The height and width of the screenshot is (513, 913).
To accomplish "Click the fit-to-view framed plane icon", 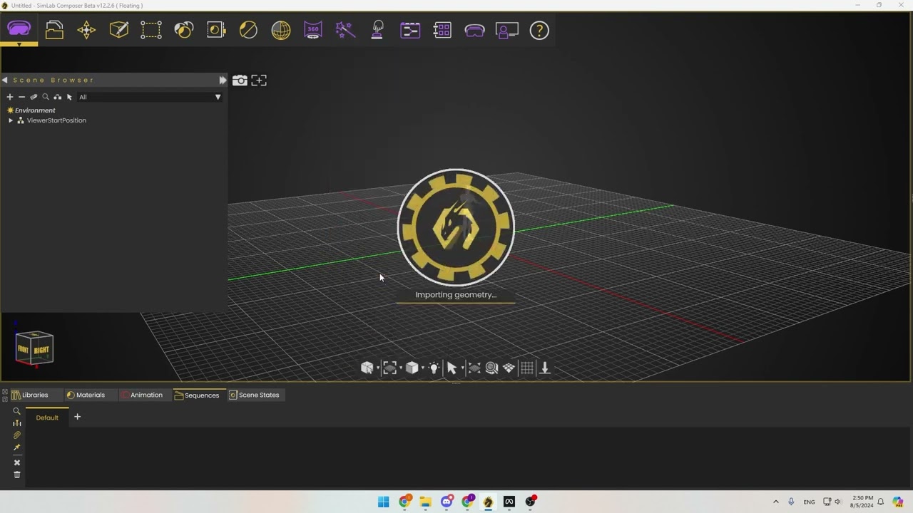I will 389,368.
